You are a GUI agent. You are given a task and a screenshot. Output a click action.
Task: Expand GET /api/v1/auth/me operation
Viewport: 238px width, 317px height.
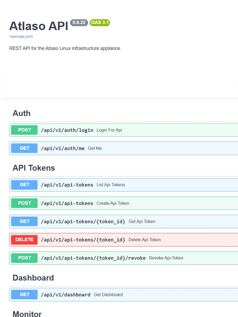point(123,148)
